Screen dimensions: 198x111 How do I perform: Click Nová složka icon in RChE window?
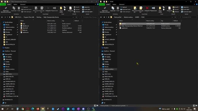coord(160,10)
